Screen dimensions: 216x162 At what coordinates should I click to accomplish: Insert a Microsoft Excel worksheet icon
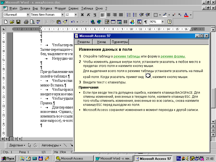pos(119,22)
